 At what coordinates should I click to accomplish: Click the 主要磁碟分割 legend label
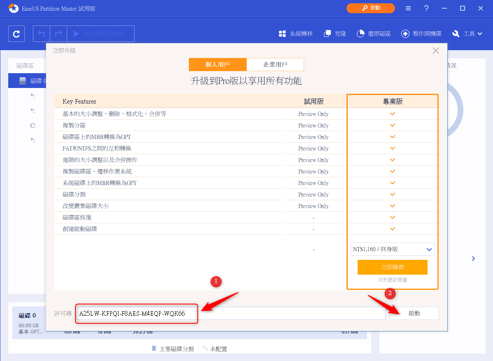point(177,349)
